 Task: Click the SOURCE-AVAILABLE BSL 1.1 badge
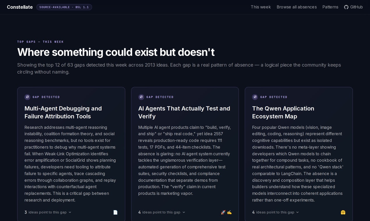pos(64,7)
